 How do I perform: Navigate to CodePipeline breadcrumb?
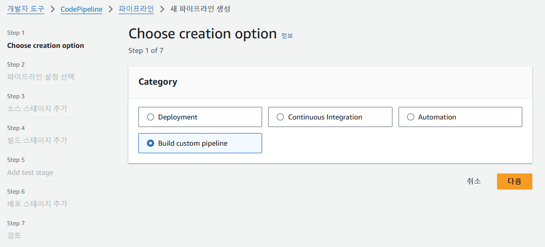(81, 9)
